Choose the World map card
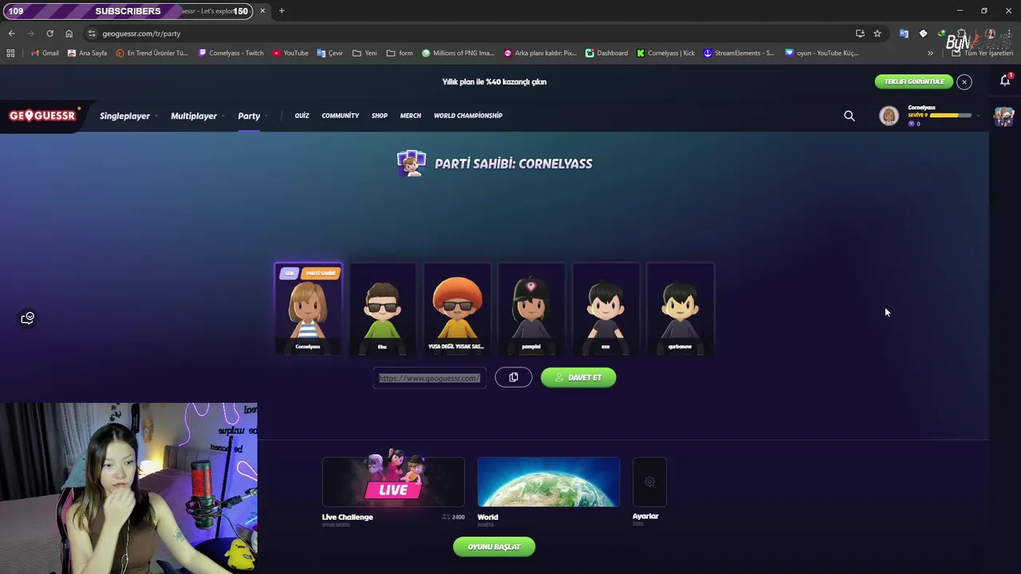1021x574 pixels. click(x=548, y=482)
